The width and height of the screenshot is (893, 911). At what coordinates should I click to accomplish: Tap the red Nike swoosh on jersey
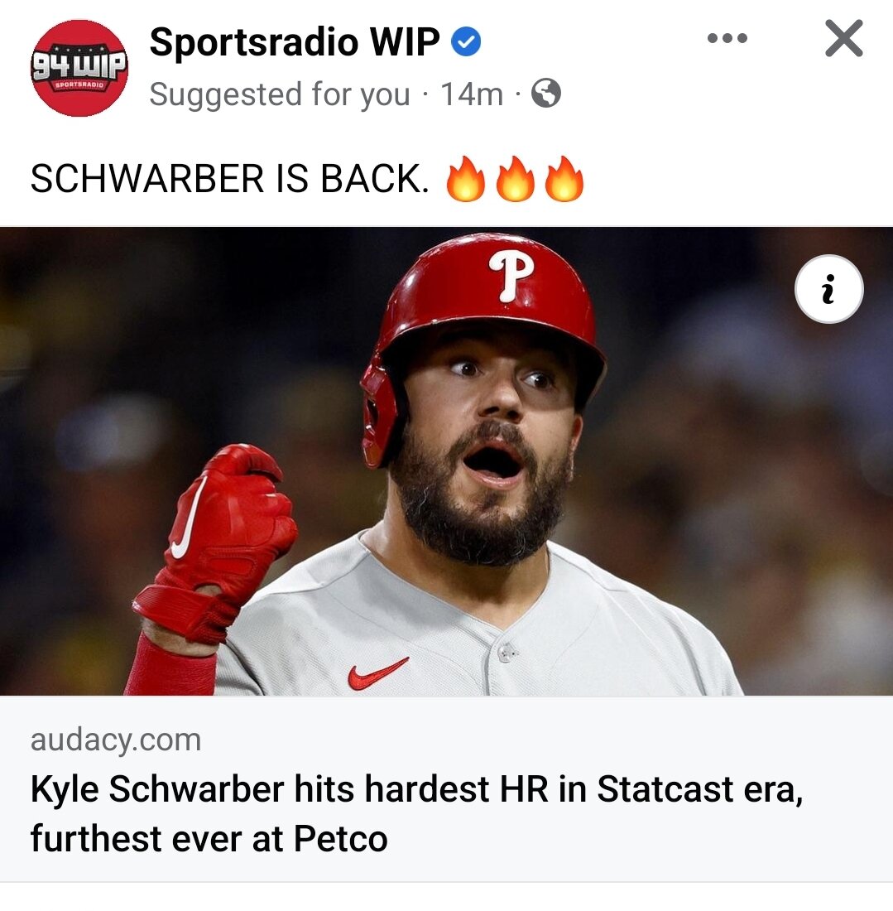(x=378, y=673)
